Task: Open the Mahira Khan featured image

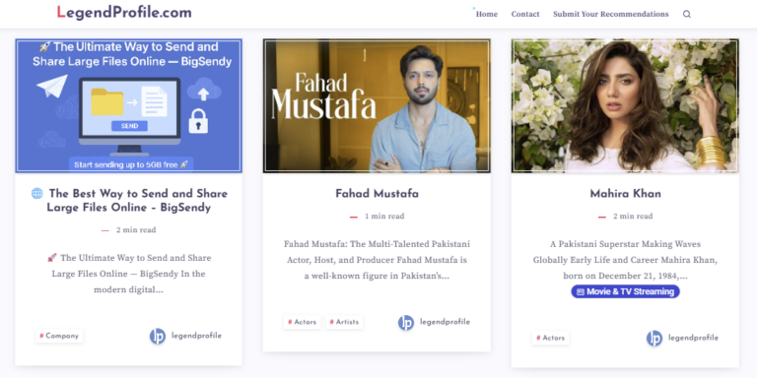Action: 625,105
